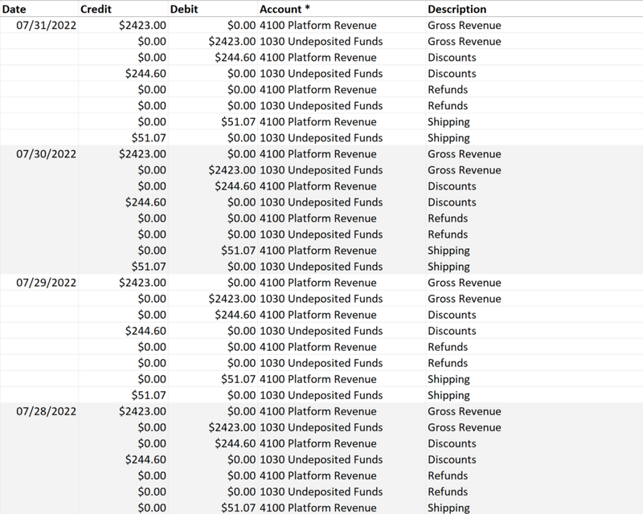Click the $51.07 debit in the 07/31/2022 group
This screenshot has width=643, height=514.
pyautogui.click(x=238, y=122)
